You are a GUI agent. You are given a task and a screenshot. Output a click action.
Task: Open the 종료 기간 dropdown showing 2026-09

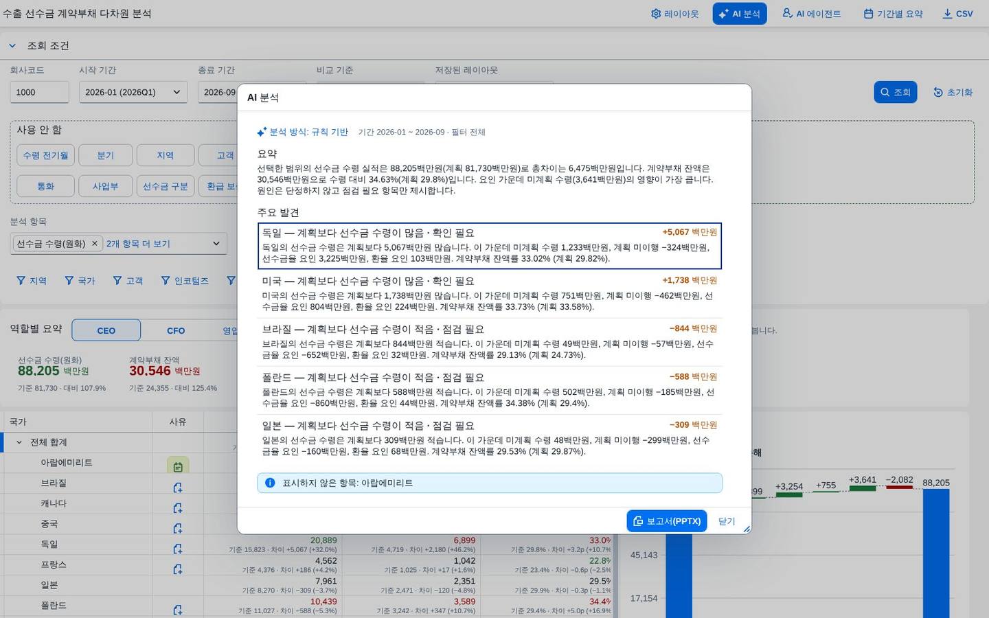218,92
